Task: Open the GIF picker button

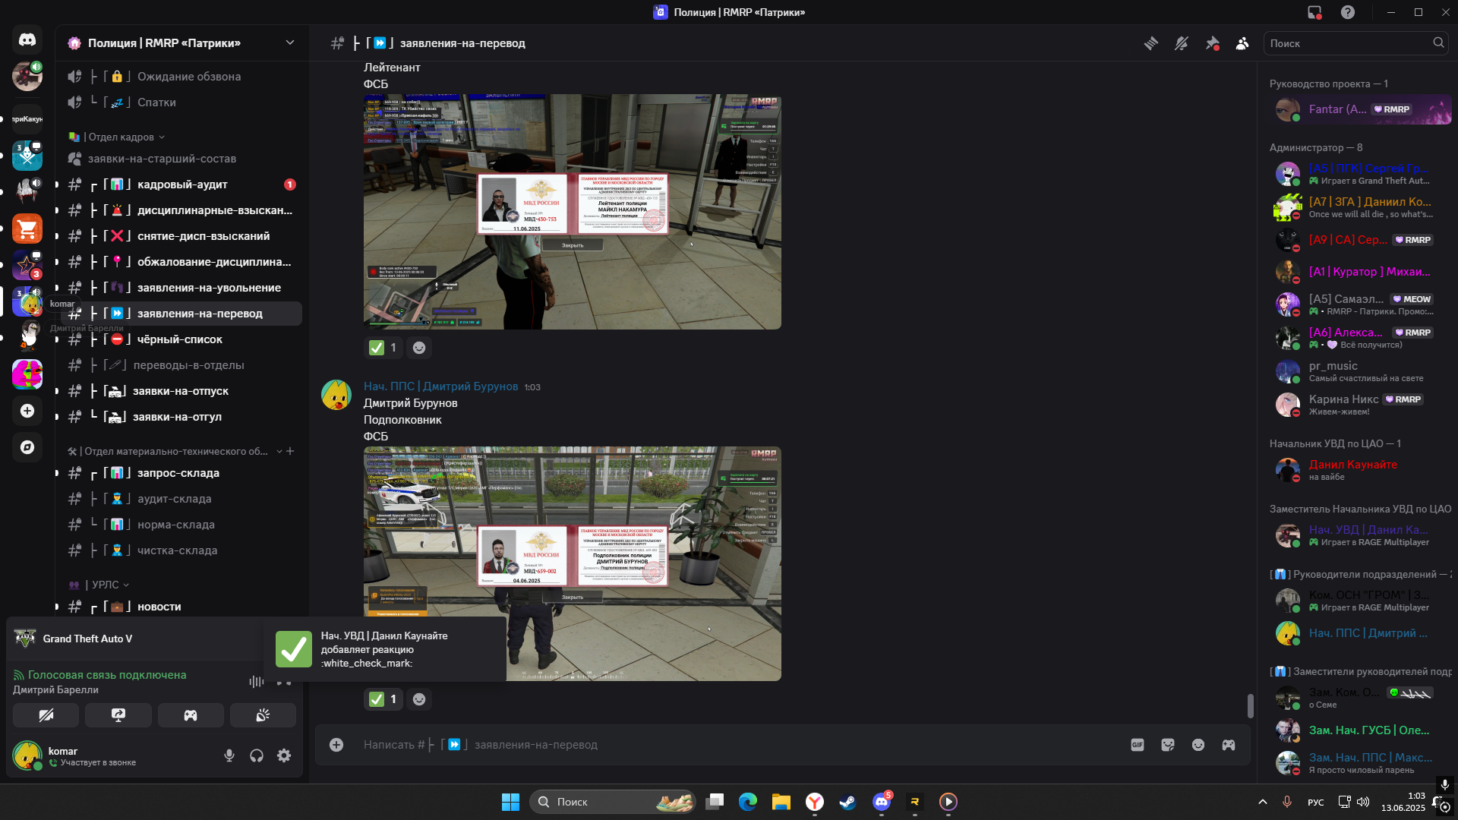Action: pos(1138,745)
